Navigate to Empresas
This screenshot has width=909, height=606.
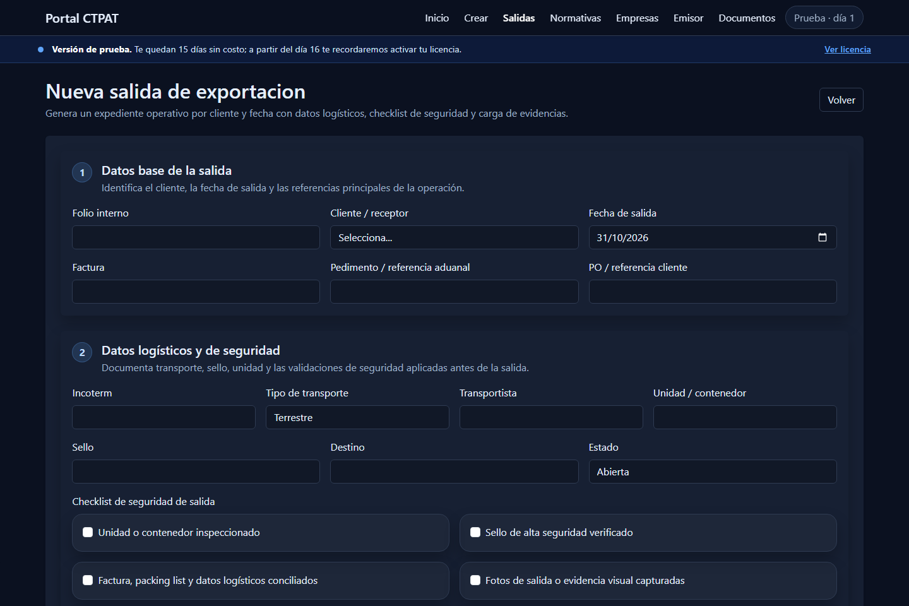637,18
